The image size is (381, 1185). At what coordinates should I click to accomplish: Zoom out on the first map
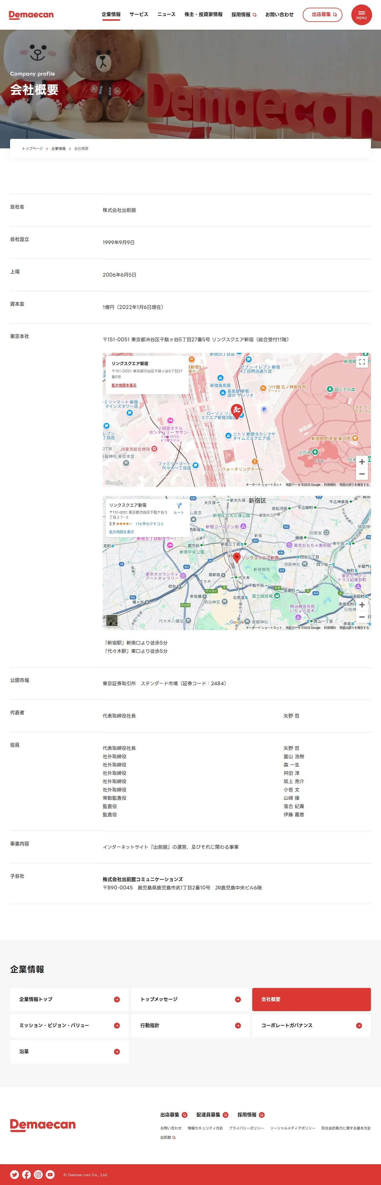pyautogui.click(x=362, y=474)
